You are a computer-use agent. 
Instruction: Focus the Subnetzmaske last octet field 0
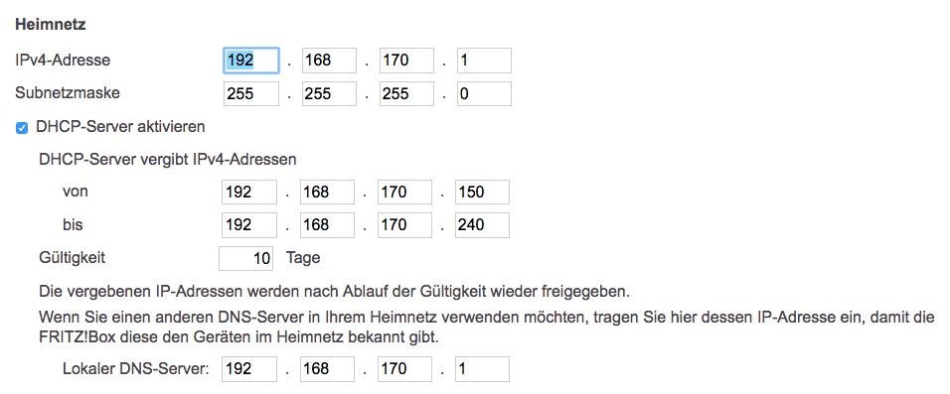pos(484,94)
